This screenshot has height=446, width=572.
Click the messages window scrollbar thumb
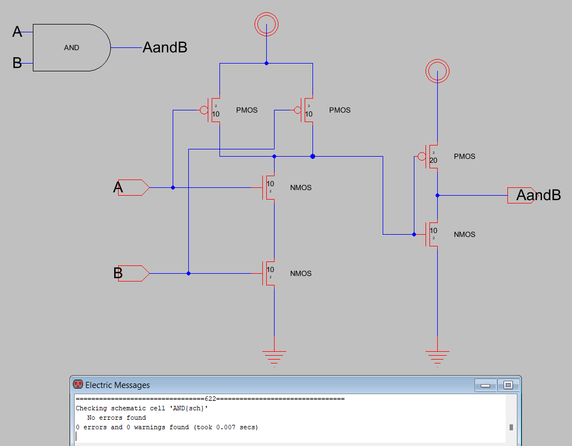[x=511, y=427]
